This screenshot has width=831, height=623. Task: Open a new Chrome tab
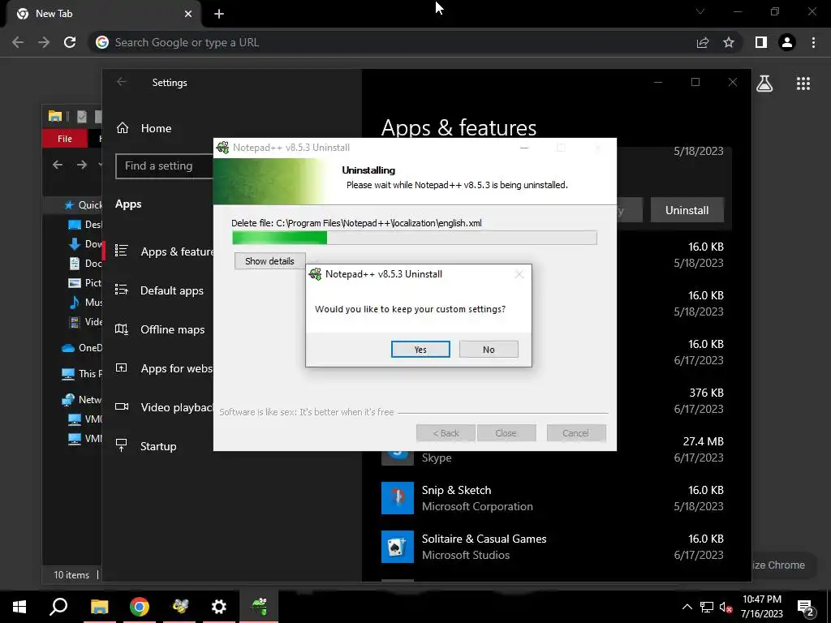[x=219, y=14]
